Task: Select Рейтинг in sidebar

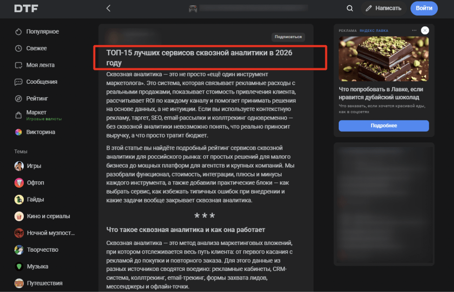Action: [x=37, y=99]
